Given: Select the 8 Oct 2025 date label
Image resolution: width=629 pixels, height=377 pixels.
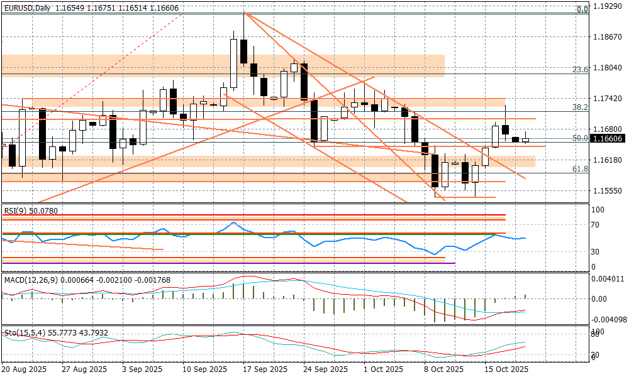Looking at the screenshot, I should 444,369.
